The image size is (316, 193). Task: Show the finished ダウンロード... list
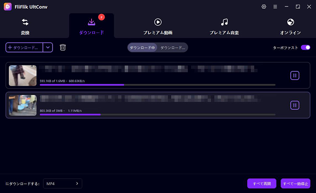(173, 48)
